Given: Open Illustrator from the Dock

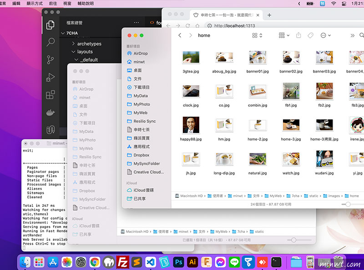Looking at the screenshot, I should (192, 262).
